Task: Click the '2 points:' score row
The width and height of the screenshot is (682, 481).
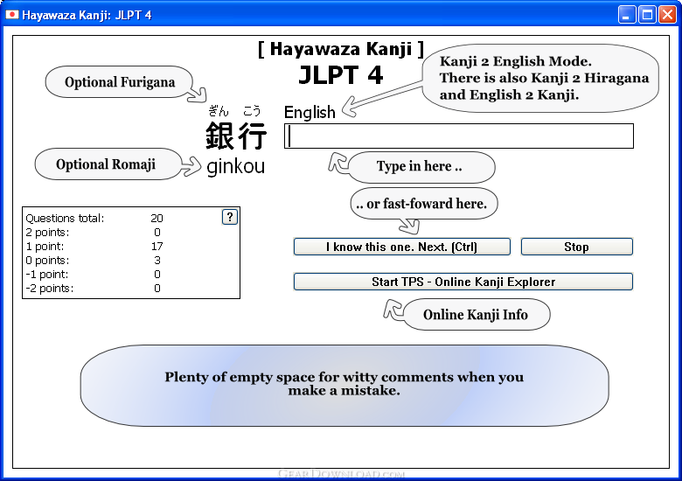Action: [x=94, y=233]
